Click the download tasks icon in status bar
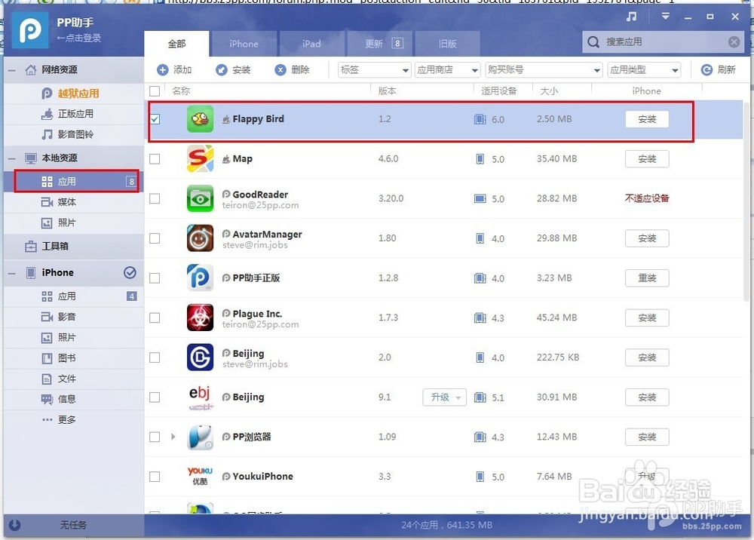This screenshot has width=754, height=540. [x=14, y=525]
